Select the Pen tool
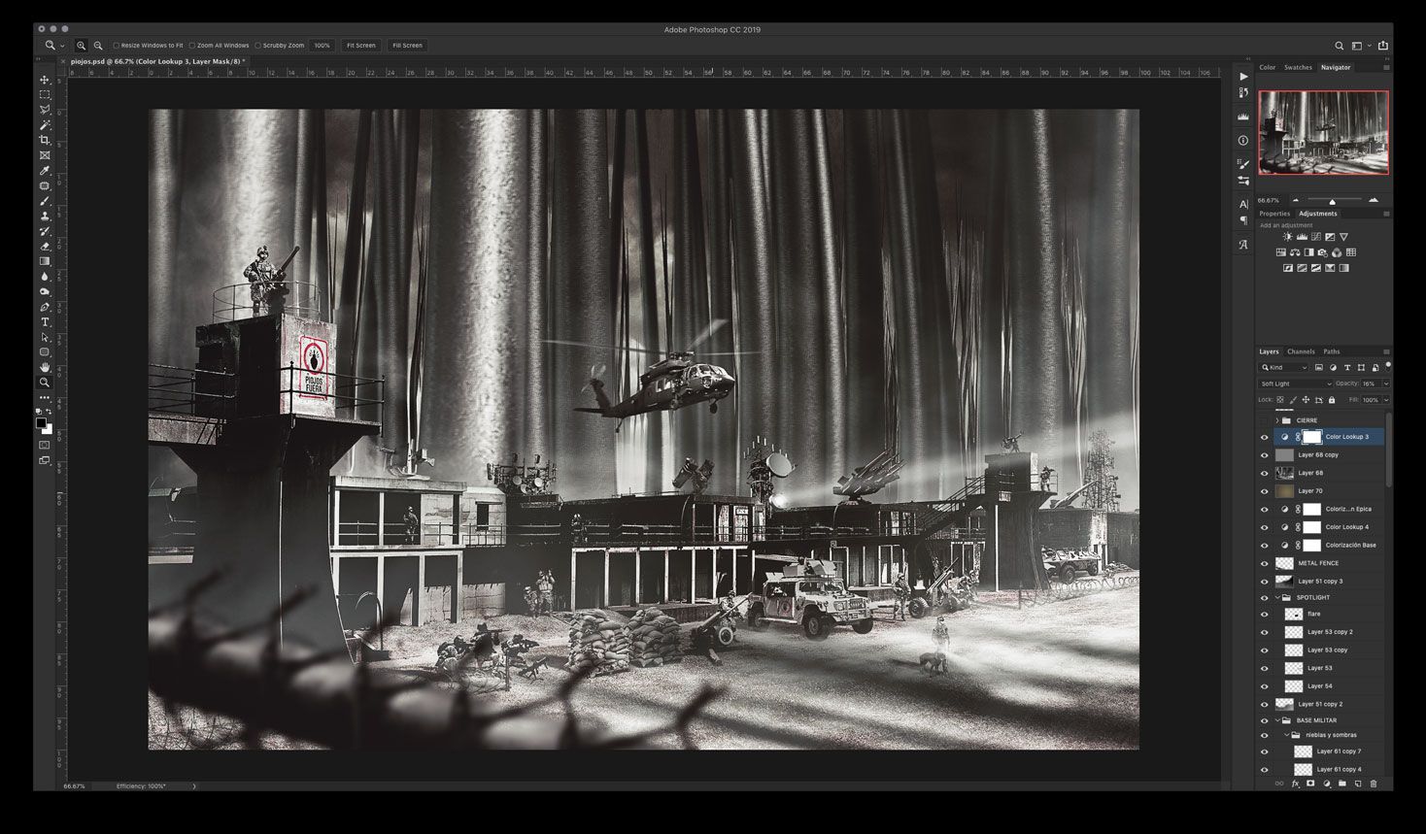 45,307
